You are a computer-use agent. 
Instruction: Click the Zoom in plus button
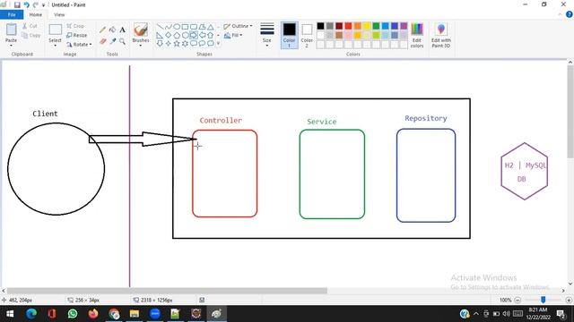pyautogui.click(x=569, y=301)
